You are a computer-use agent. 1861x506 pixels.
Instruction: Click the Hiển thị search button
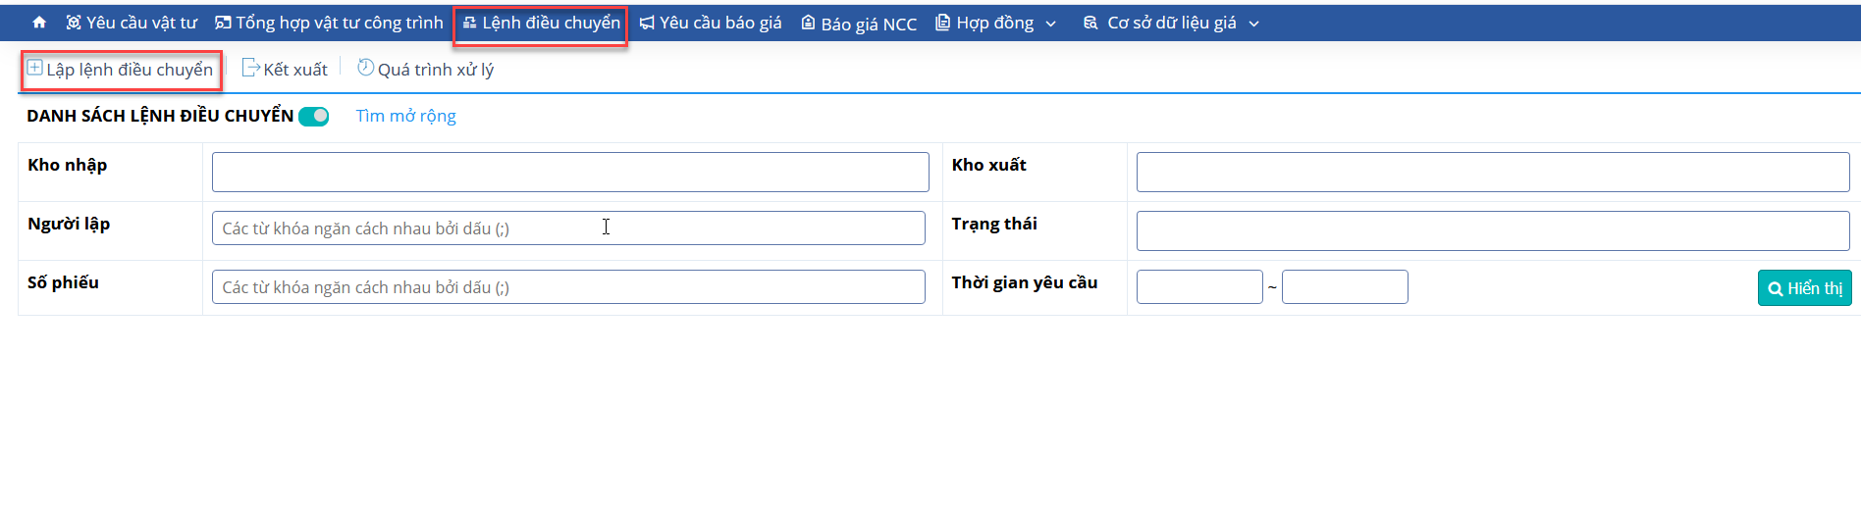click(x=1804, y=288)
